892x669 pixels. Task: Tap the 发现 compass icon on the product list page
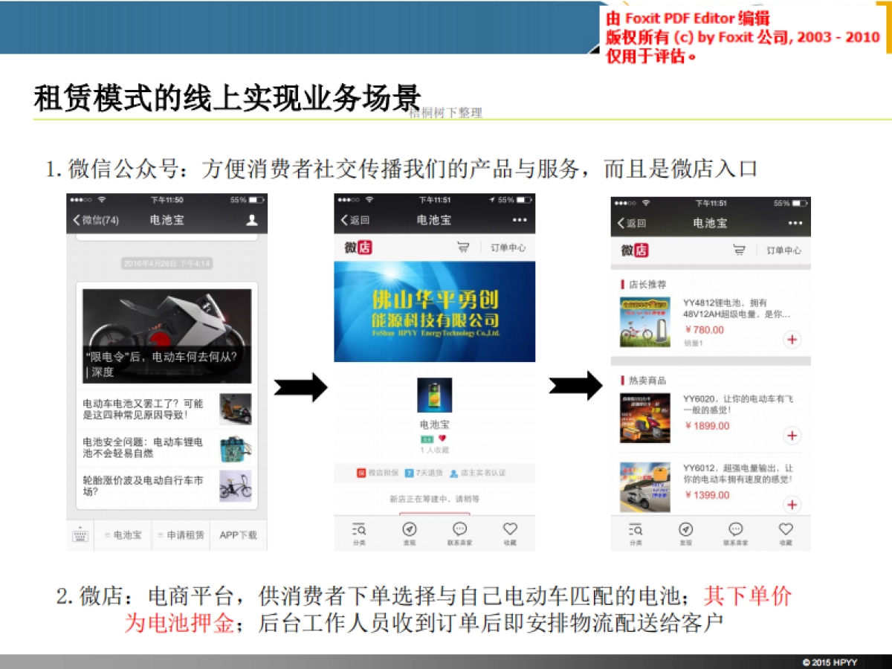click(x=685, y=532)
